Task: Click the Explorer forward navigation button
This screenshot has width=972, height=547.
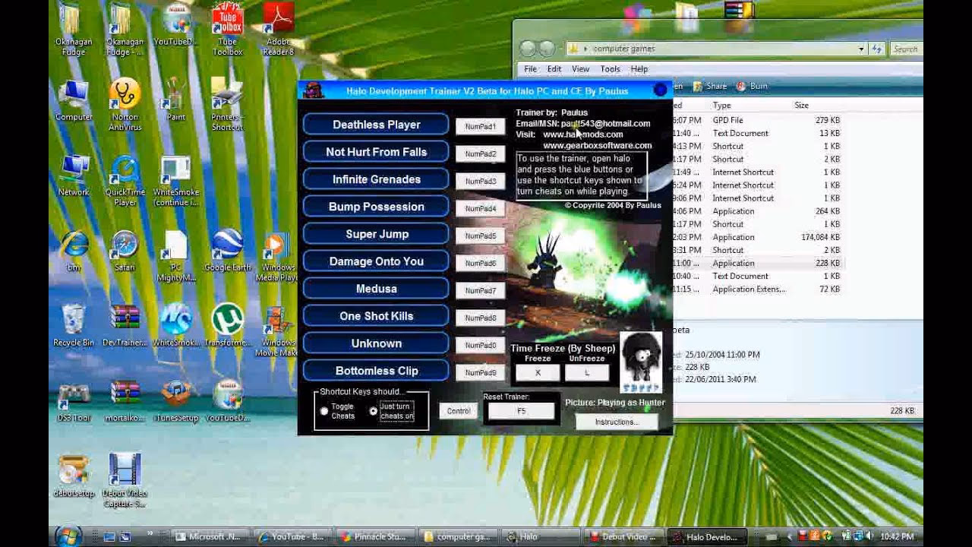Action: [x=547, y=49]
